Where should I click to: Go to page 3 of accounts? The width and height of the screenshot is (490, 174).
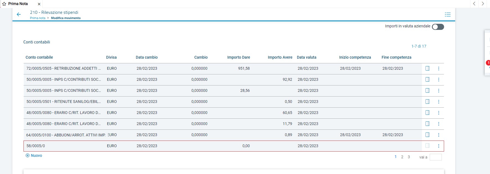pyautogui.click(x=409, y=157)
